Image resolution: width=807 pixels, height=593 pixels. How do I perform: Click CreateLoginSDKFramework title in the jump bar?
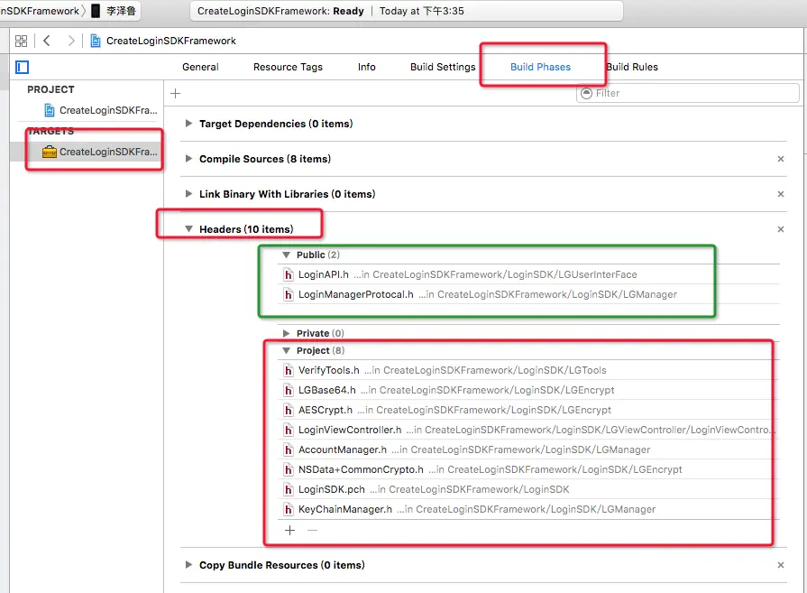[x=171, y=41]
